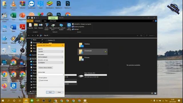Open the Access media dropdown
Viewport: 183px width, 103px height.
point(46,27)
